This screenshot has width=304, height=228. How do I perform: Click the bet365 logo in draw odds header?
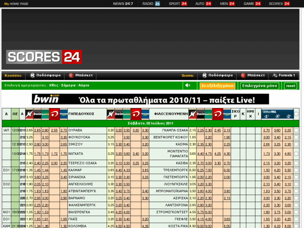pos(127,114)
